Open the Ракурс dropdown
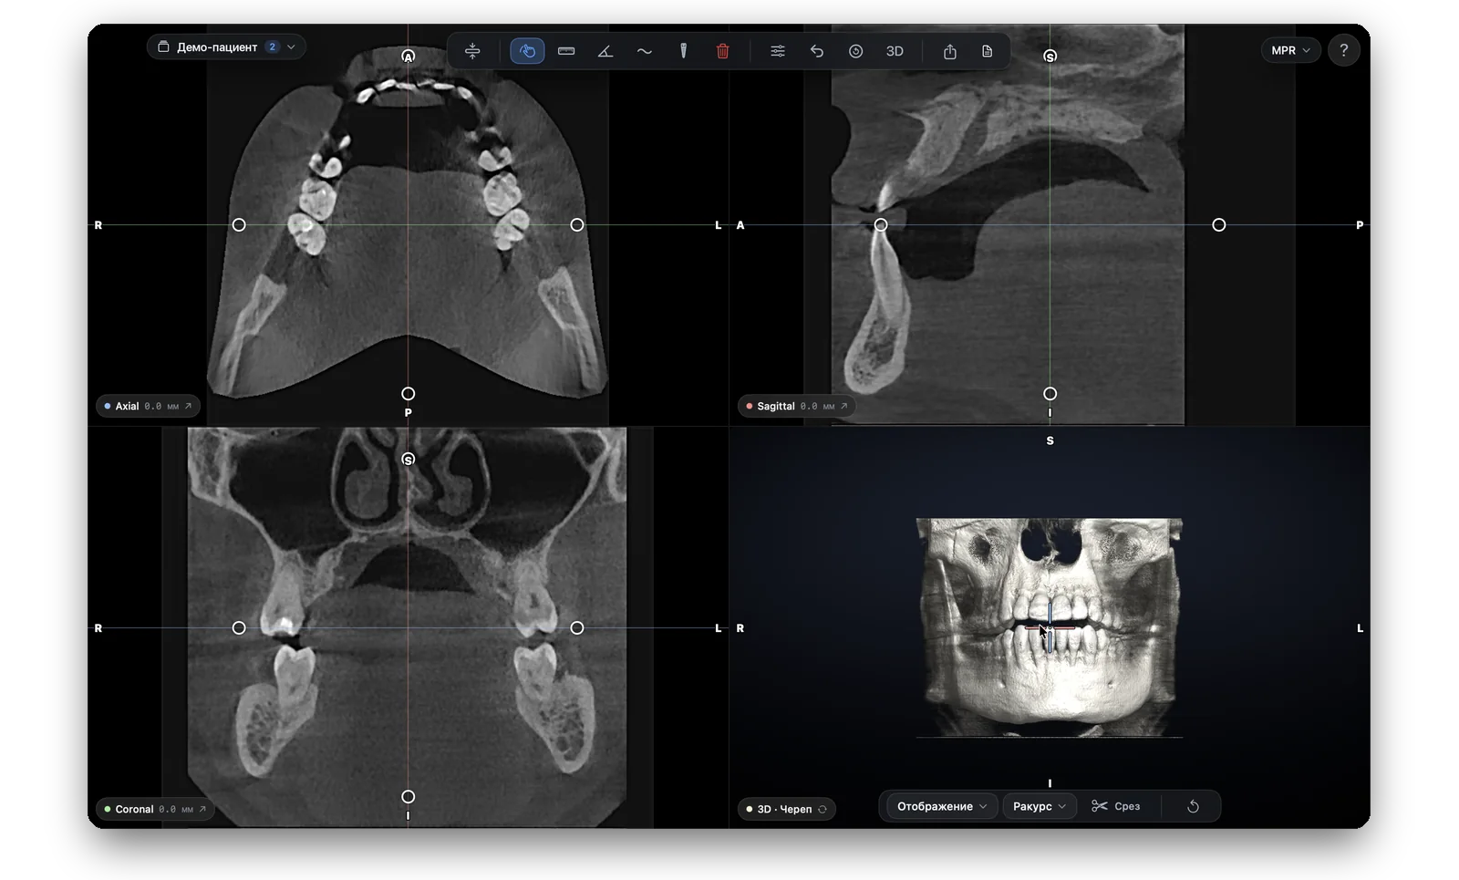Screen dimensions: 1459x880 pos(1040,806)
